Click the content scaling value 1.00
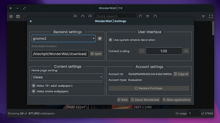This screenshot has height=123, width=220. (x=164, y=51)
